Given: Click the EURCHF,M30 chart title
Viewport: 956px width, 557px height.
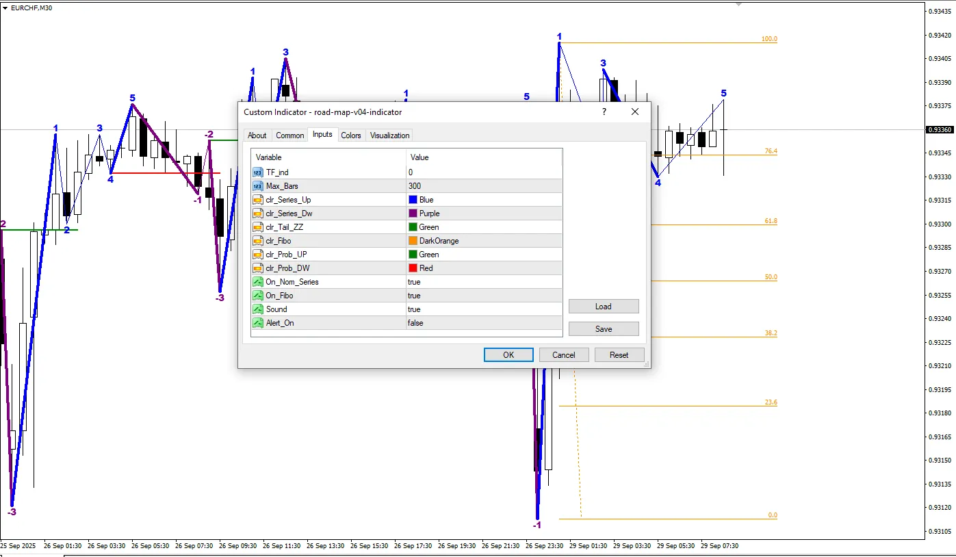Looking at the screenshot, I should pos(31,8).
